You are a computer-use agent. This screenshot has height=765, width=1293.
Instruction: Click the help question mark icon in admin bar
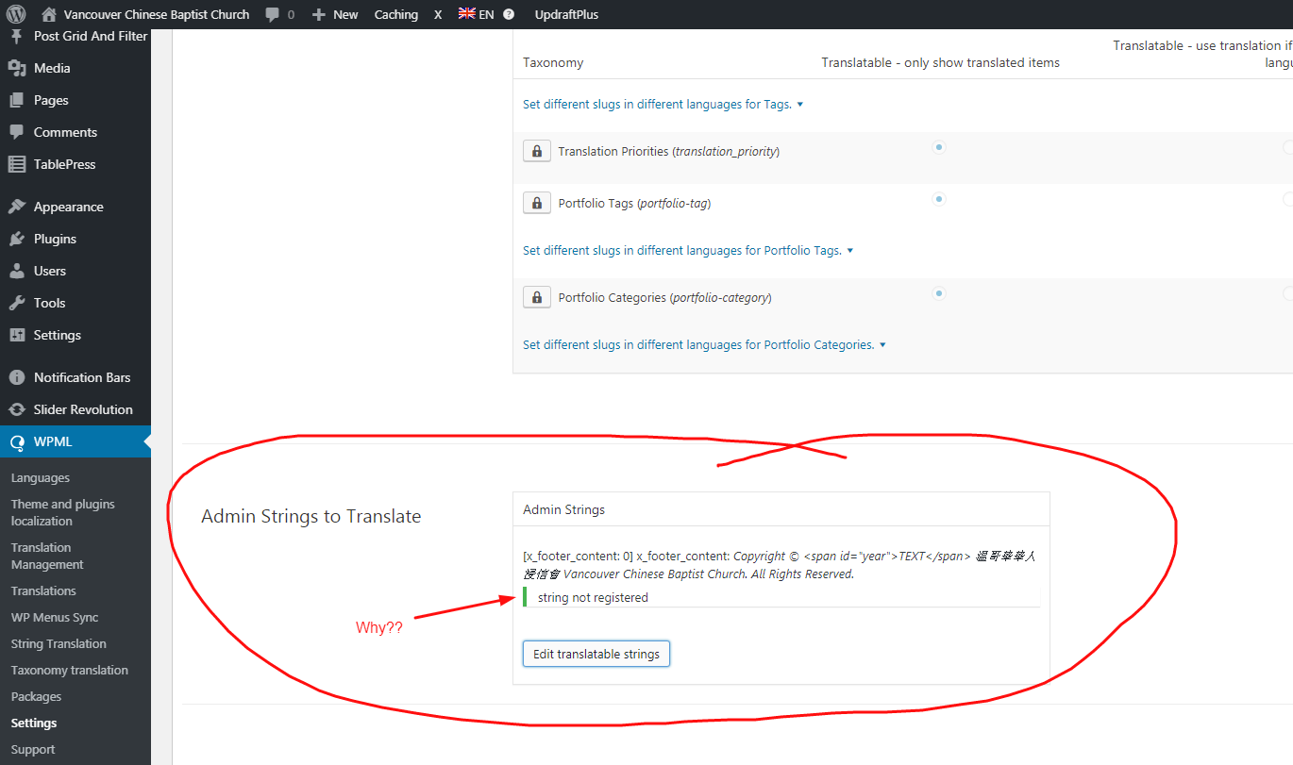point(509,14)
